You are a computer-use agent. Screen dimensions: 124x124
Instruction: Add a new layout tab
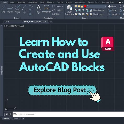point(23,119)
